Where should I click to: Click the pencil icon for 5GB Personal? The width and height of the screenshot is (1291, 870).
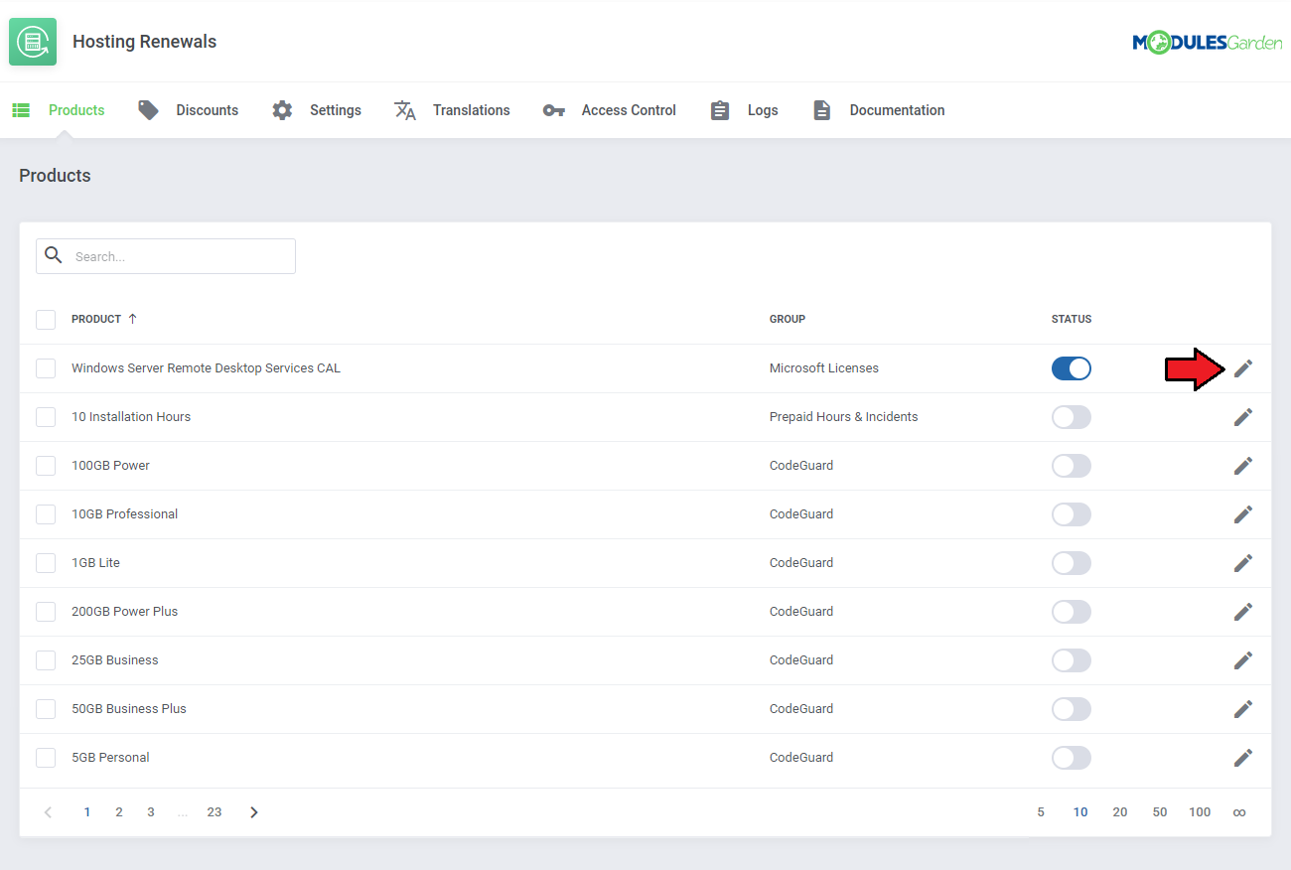pos(1243,758)
